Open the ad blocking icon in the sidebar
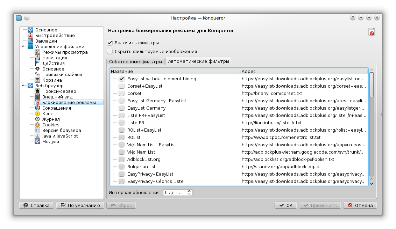Viewport: 396px width, 229px height. (37, 102)
